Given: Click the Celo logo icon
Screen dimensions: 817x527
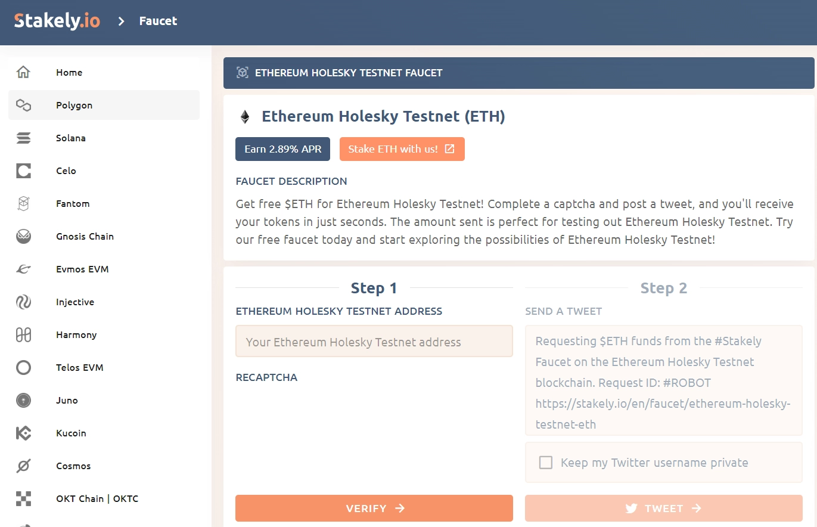Looking at the screenshot, I should tap(23, 171).
